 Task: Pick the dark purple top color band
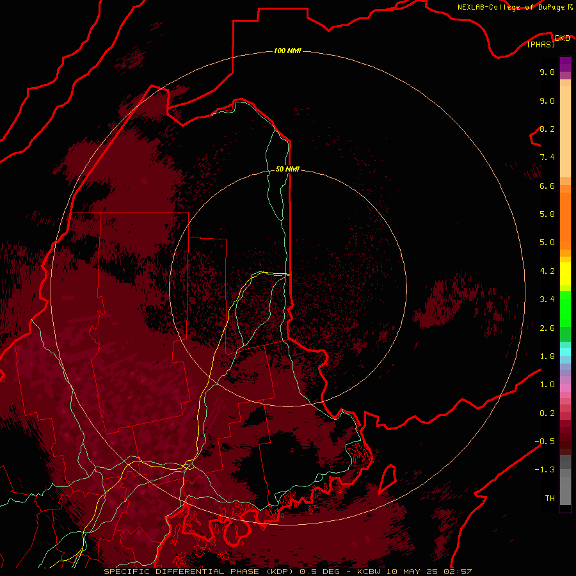(x=565, y=64)
